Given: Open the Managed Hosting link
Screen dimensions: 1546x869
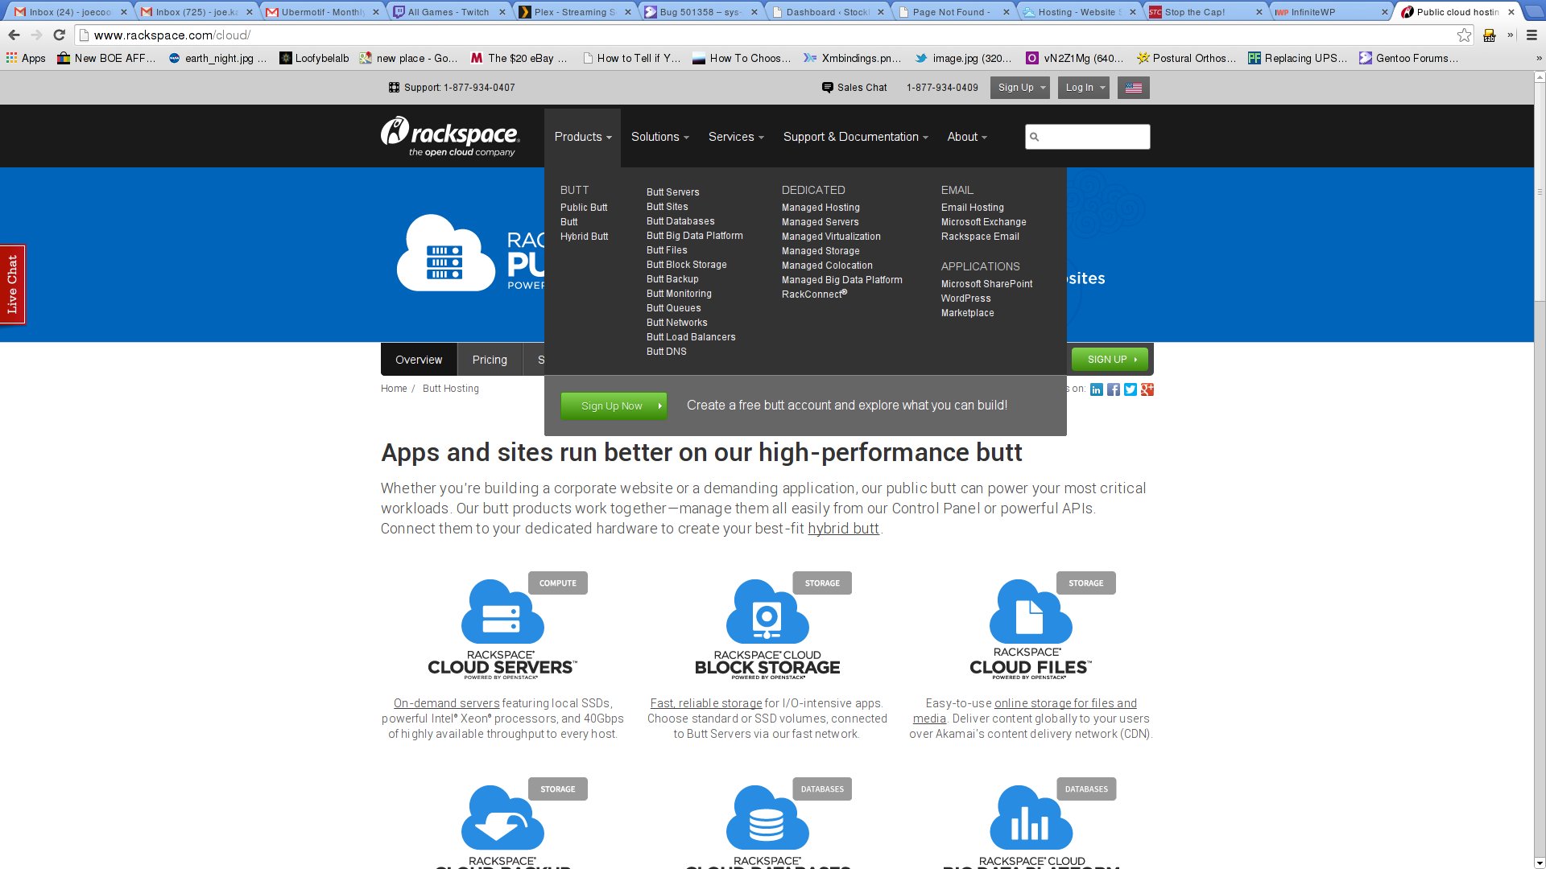Looking at the screenshot, I should (821, 208).
